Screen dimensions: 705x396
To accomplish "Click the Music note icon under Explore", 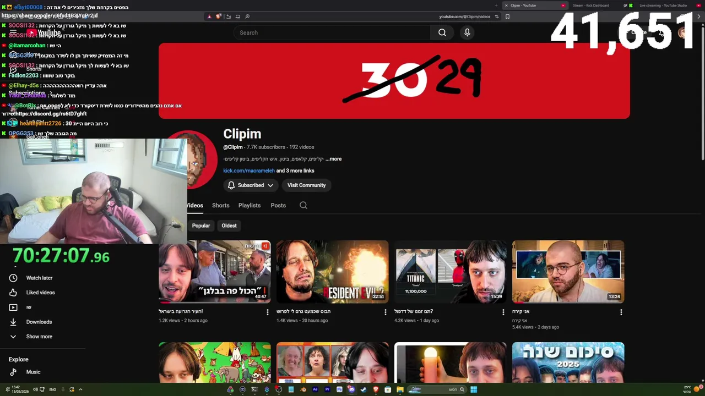I will click(x=13, y=372).
